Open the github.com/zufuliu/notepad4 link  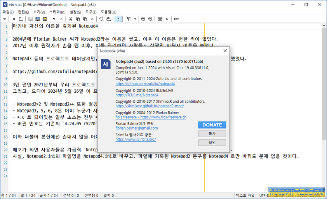tap(145, 83)
